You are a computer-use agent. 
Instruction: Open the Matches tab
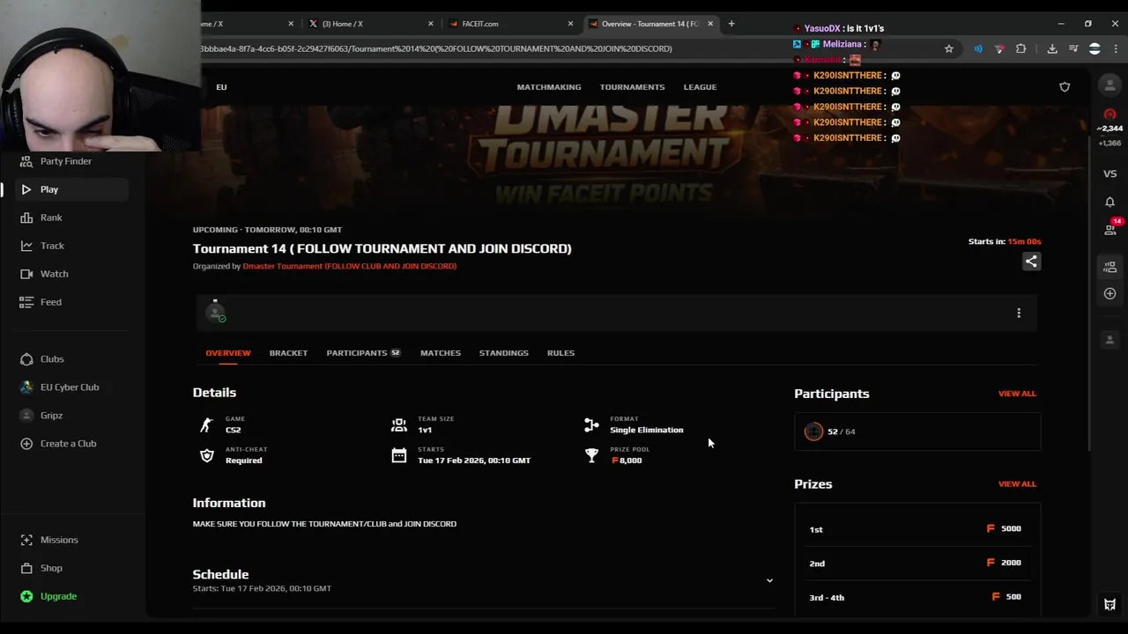(x=441, y=353)
